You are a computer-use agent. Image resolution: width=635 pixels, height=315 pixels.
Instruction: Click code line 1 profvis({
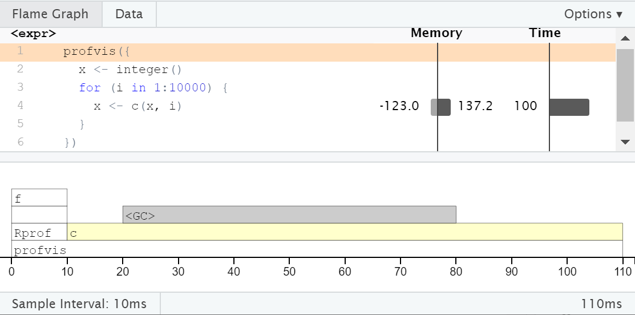[x=97, y=52]
